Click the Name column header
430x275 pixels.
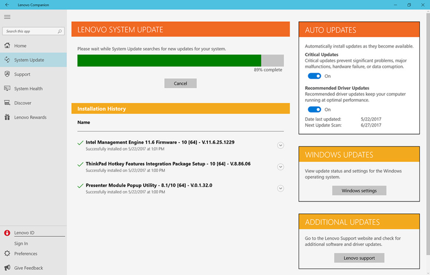pos(84,122)
